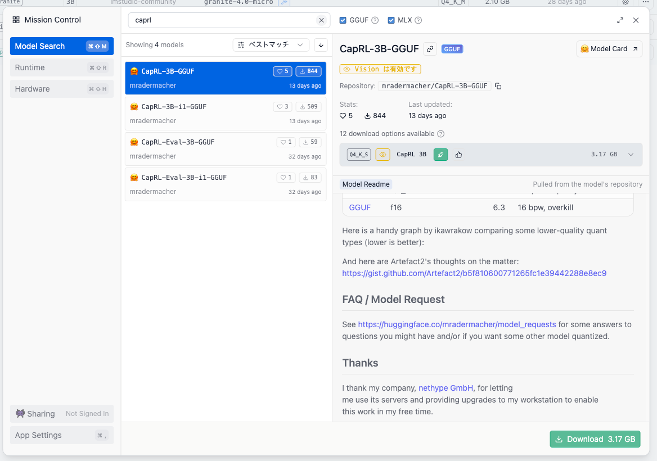Click the 'Not Signed In' status text
This screenshot has height=461, width=657.
pyautogui.click(x=87, y=414)
